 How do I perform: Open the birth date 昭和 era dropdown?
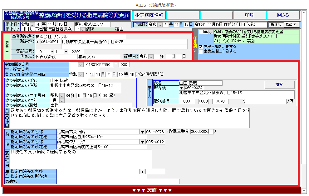[x=62, y=95]
